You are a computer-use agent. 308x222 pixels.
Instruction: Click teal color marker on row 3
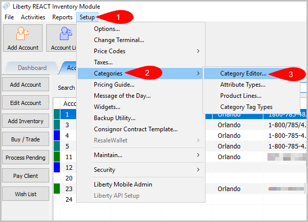click(57, 125)
